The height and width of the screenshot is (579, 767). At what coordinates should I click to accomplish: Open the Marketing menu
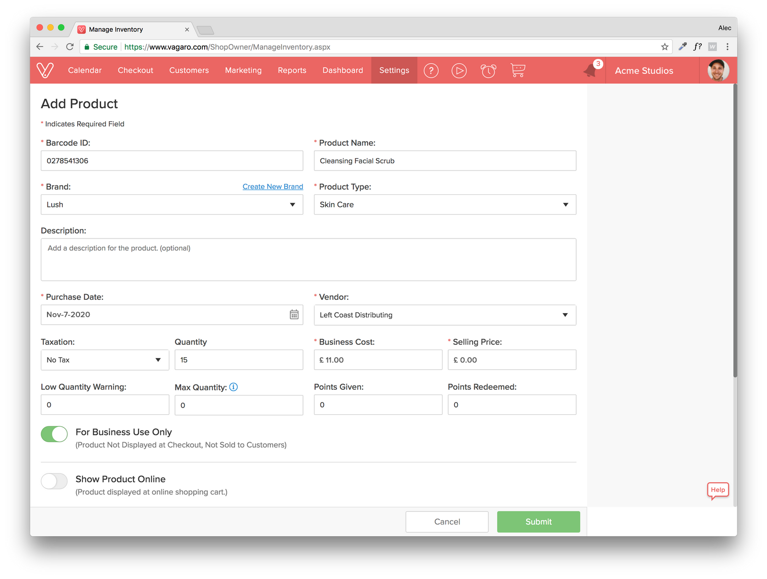tap(244, 70)
